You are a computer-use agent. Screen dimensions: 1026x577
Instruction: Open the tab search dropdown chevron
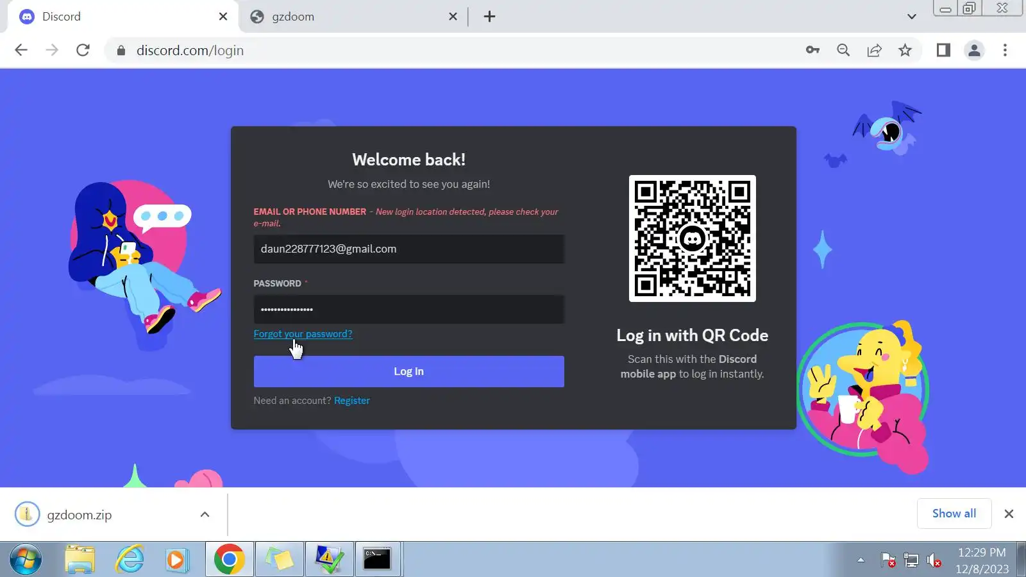[911, 17]
